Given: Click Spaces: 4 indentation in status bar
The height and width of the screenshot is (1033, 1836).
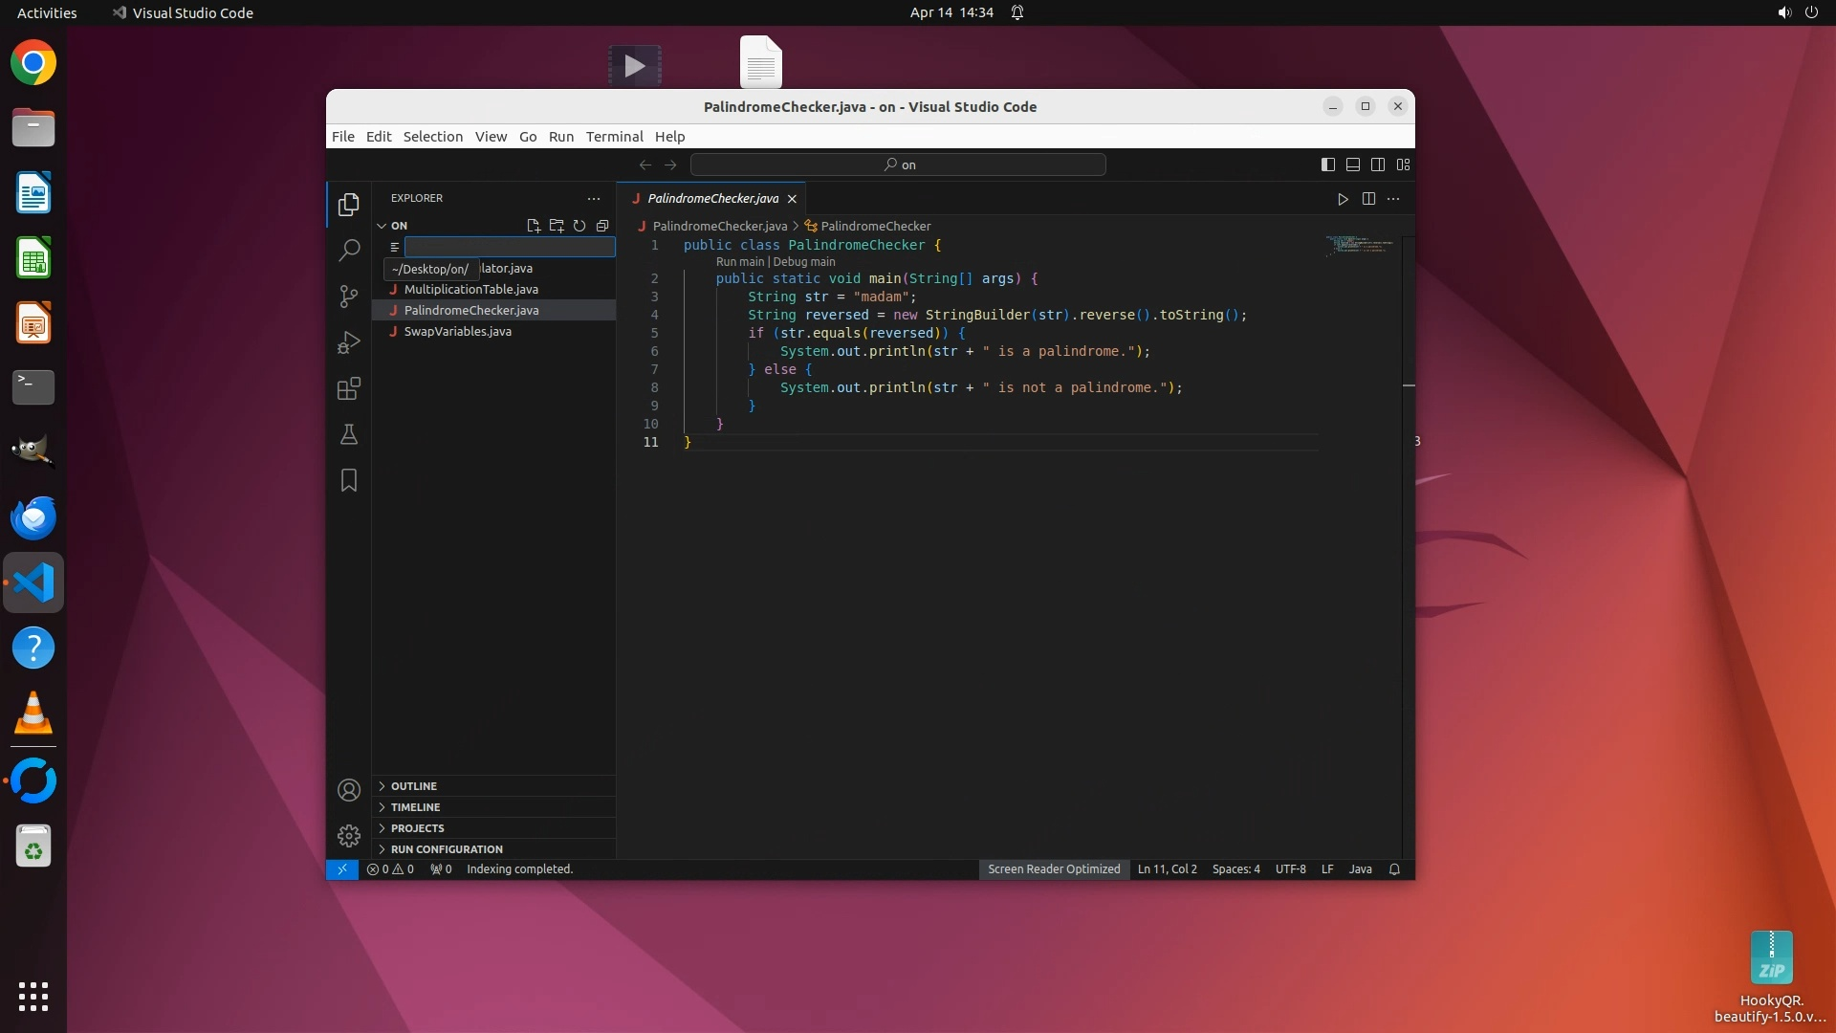Looking at the screenshot, I should click(1235, 869).
